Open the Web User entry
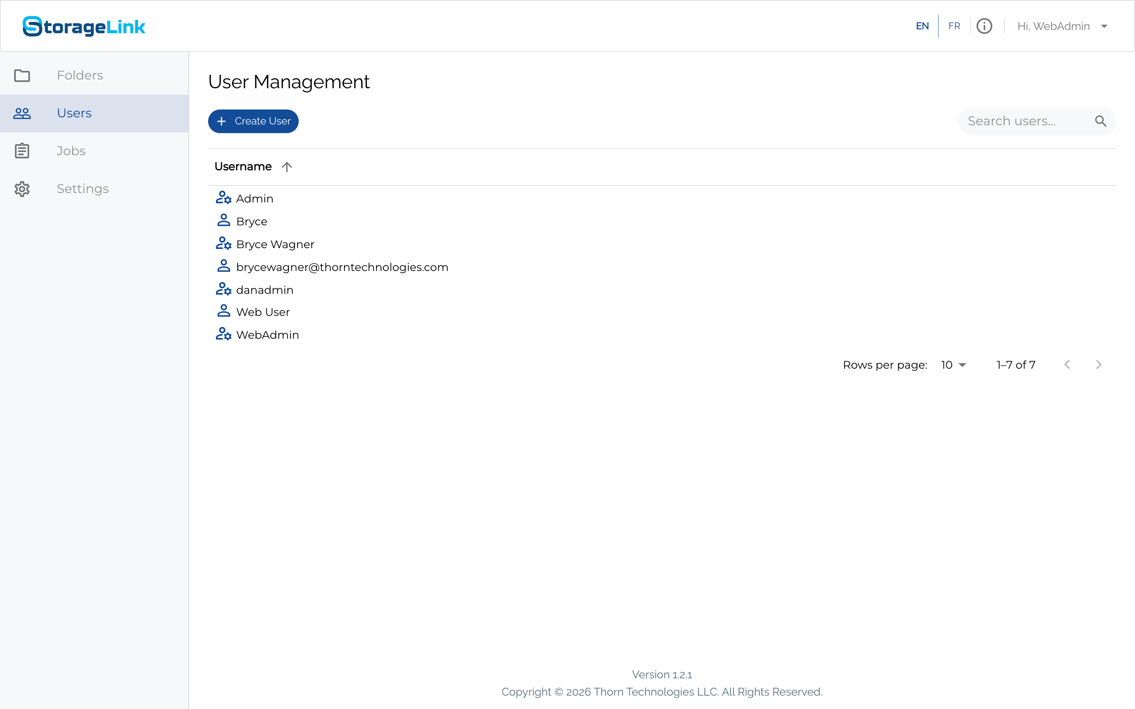 pyautogui.click(x=662, y=312)
